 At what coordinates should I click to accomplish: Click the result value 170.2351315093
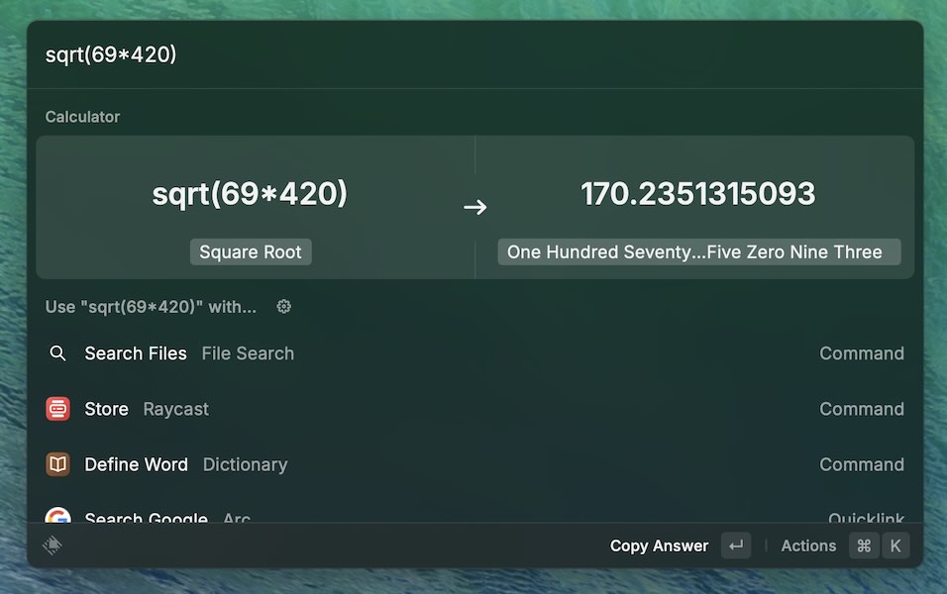(697, 192)
